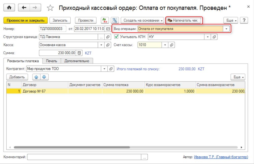
Task: Open calendar picker next to date field
Action: pos(108,29)
